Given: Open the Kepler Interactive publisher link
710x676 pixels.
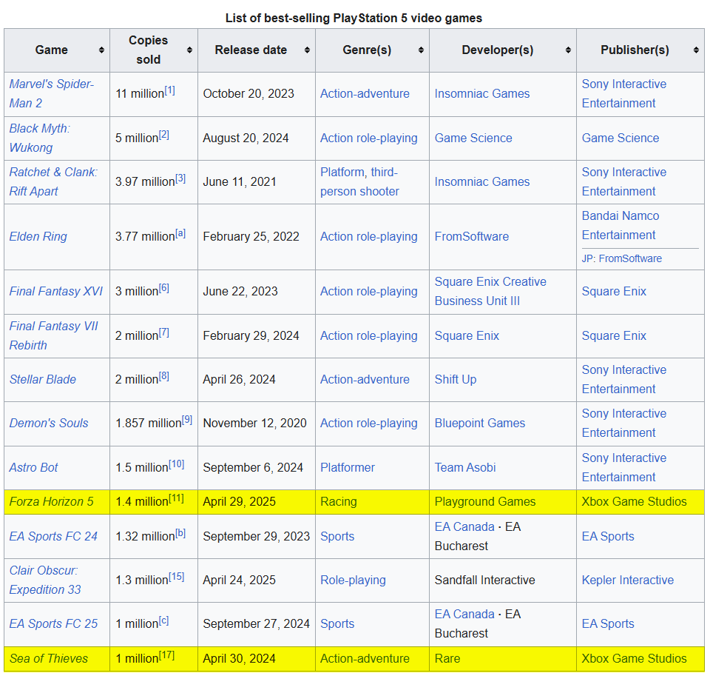Looking at the screenshot, I should (628, 580).
